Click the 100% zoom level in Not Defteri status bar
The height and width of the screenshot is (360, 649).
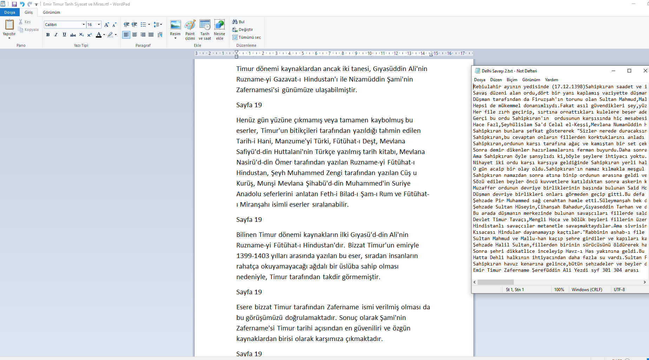pos(559,290)
